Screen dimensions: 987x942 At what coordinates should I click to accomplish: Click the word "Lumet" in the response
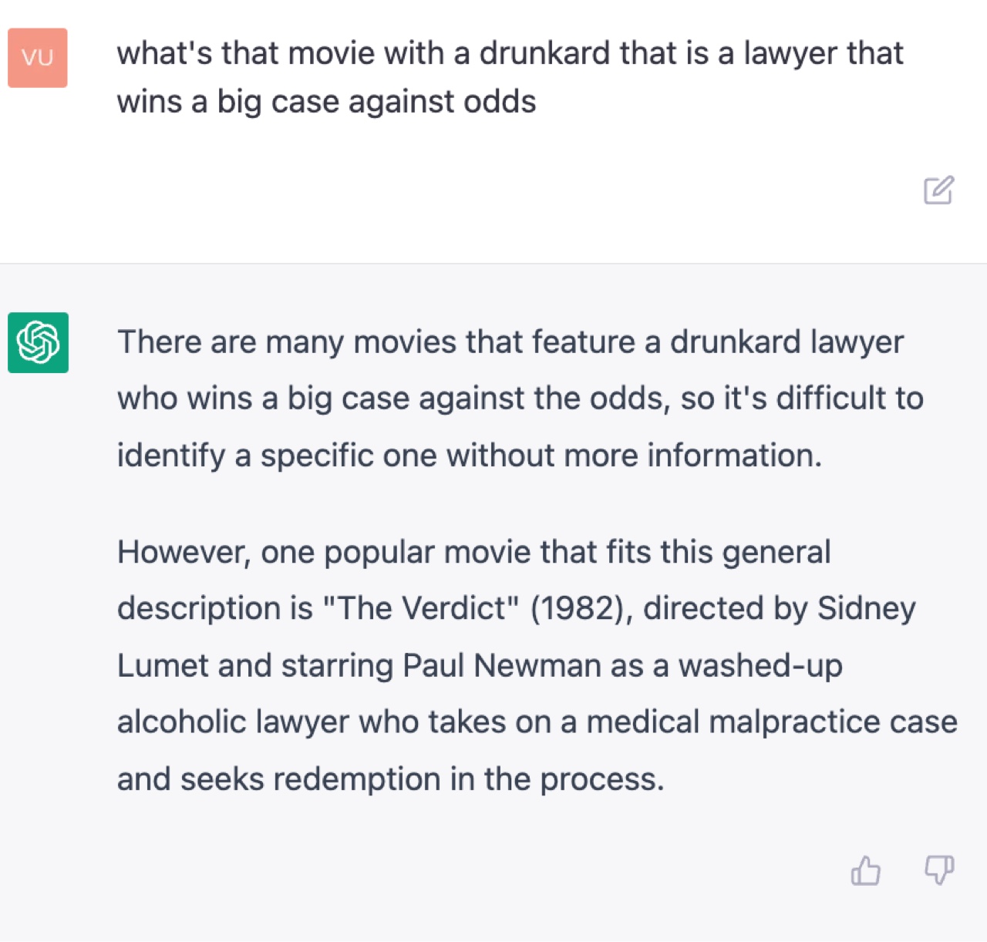pos(163,665)
